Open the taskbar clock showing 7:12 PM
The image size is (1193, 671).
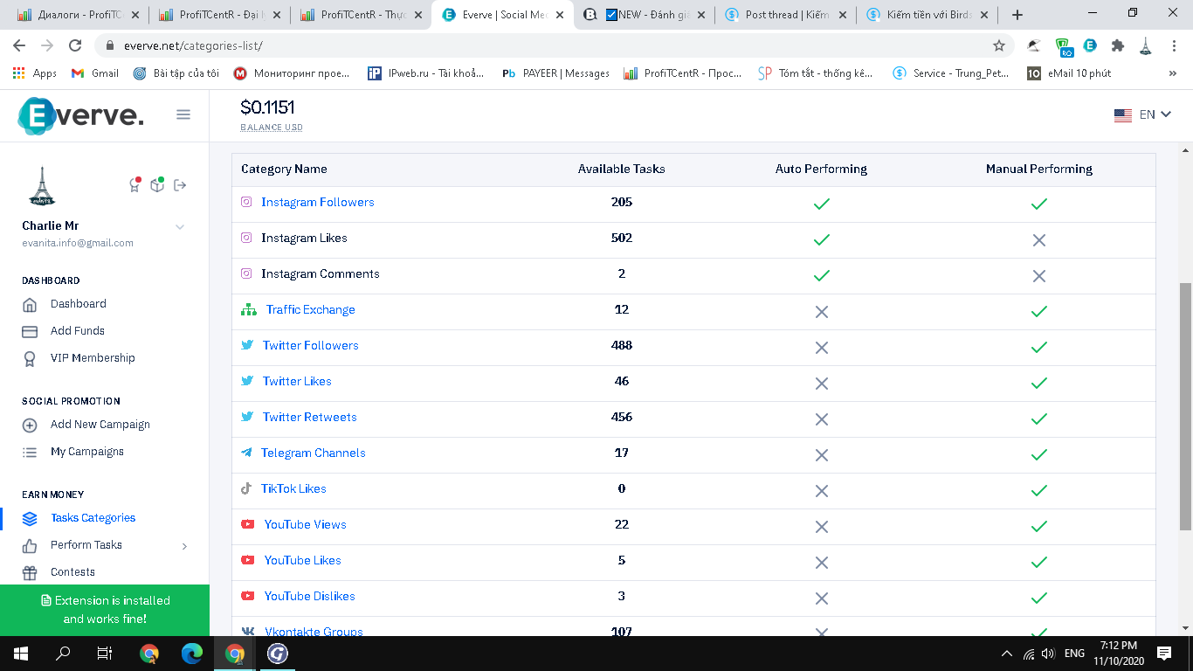click(1119, 654)
